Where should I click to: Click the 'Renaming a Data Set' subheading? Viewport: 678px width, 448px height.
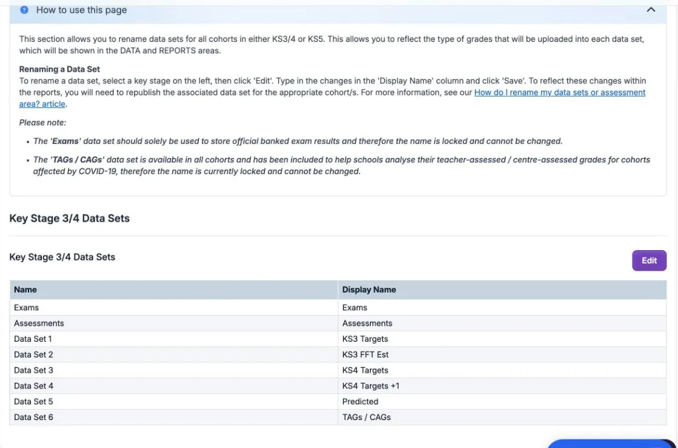point(59,69)
